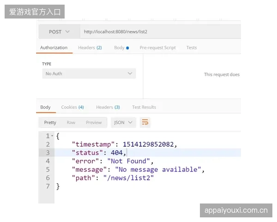Click the request URL field

[160, 32]
